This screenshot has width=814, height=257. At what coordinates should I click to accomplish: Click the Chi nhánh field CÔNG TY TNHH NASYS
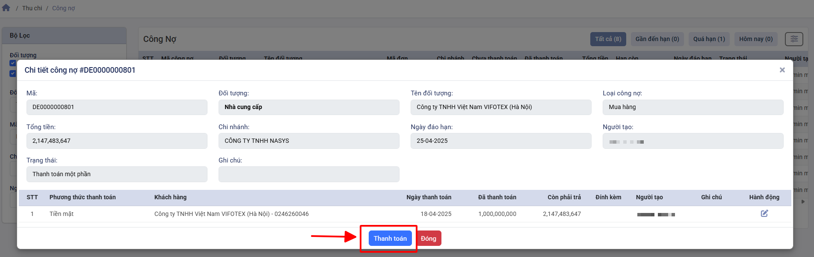pos(309,141)
